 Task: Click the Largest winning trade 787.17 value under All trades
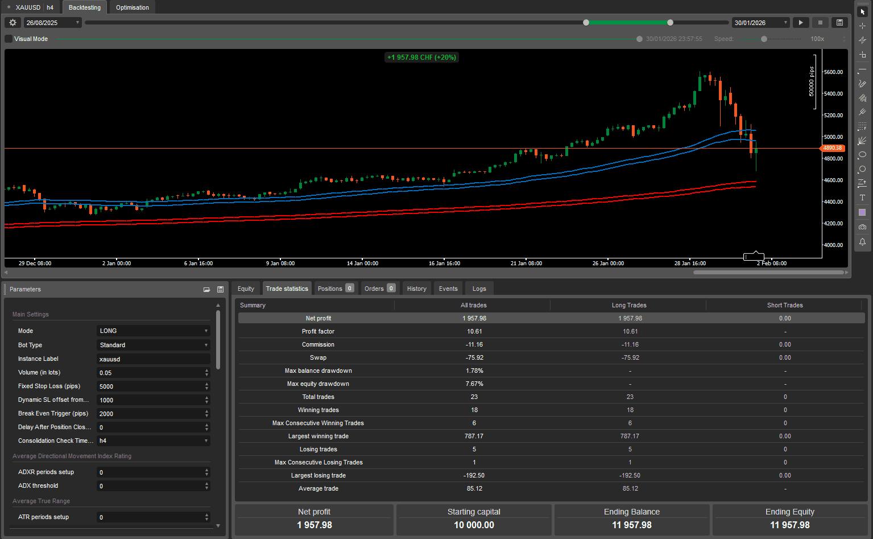[x=474, y=436]
